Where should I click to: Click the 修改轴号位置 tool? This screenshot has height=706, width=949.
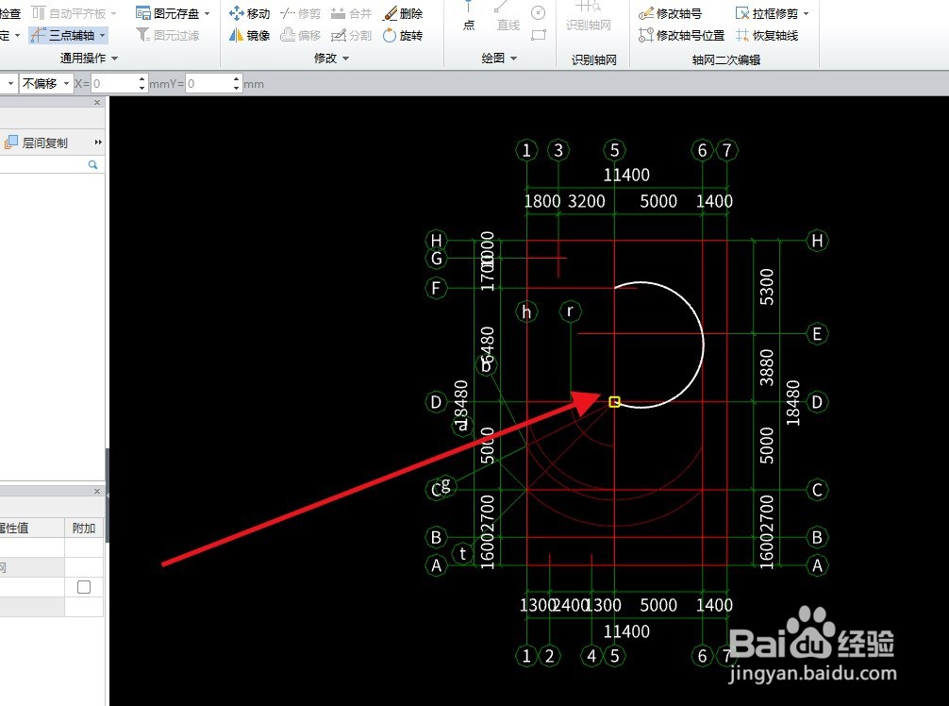[x=681, y=35]
